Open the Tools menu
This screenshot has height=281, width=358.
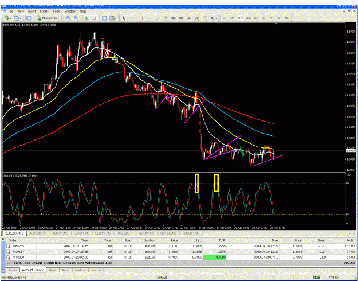tap(56, 11)
